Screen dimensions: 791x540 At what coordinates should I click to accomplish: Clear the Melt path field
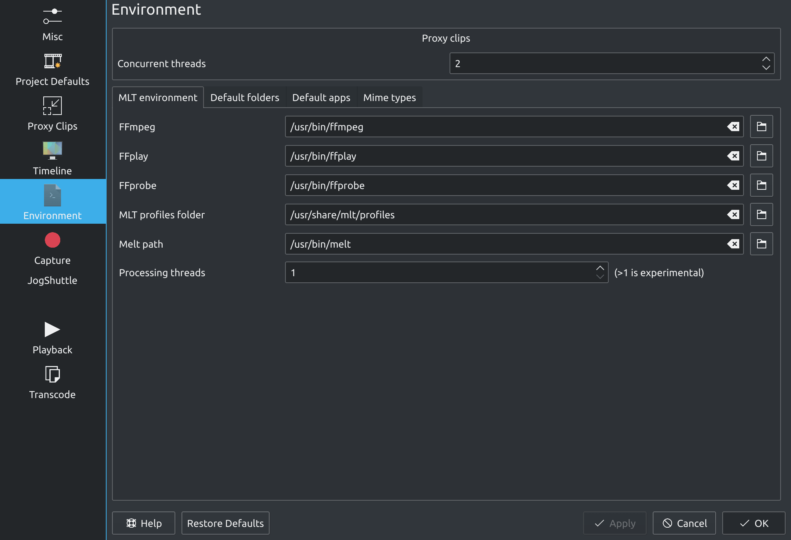[733, 244]
